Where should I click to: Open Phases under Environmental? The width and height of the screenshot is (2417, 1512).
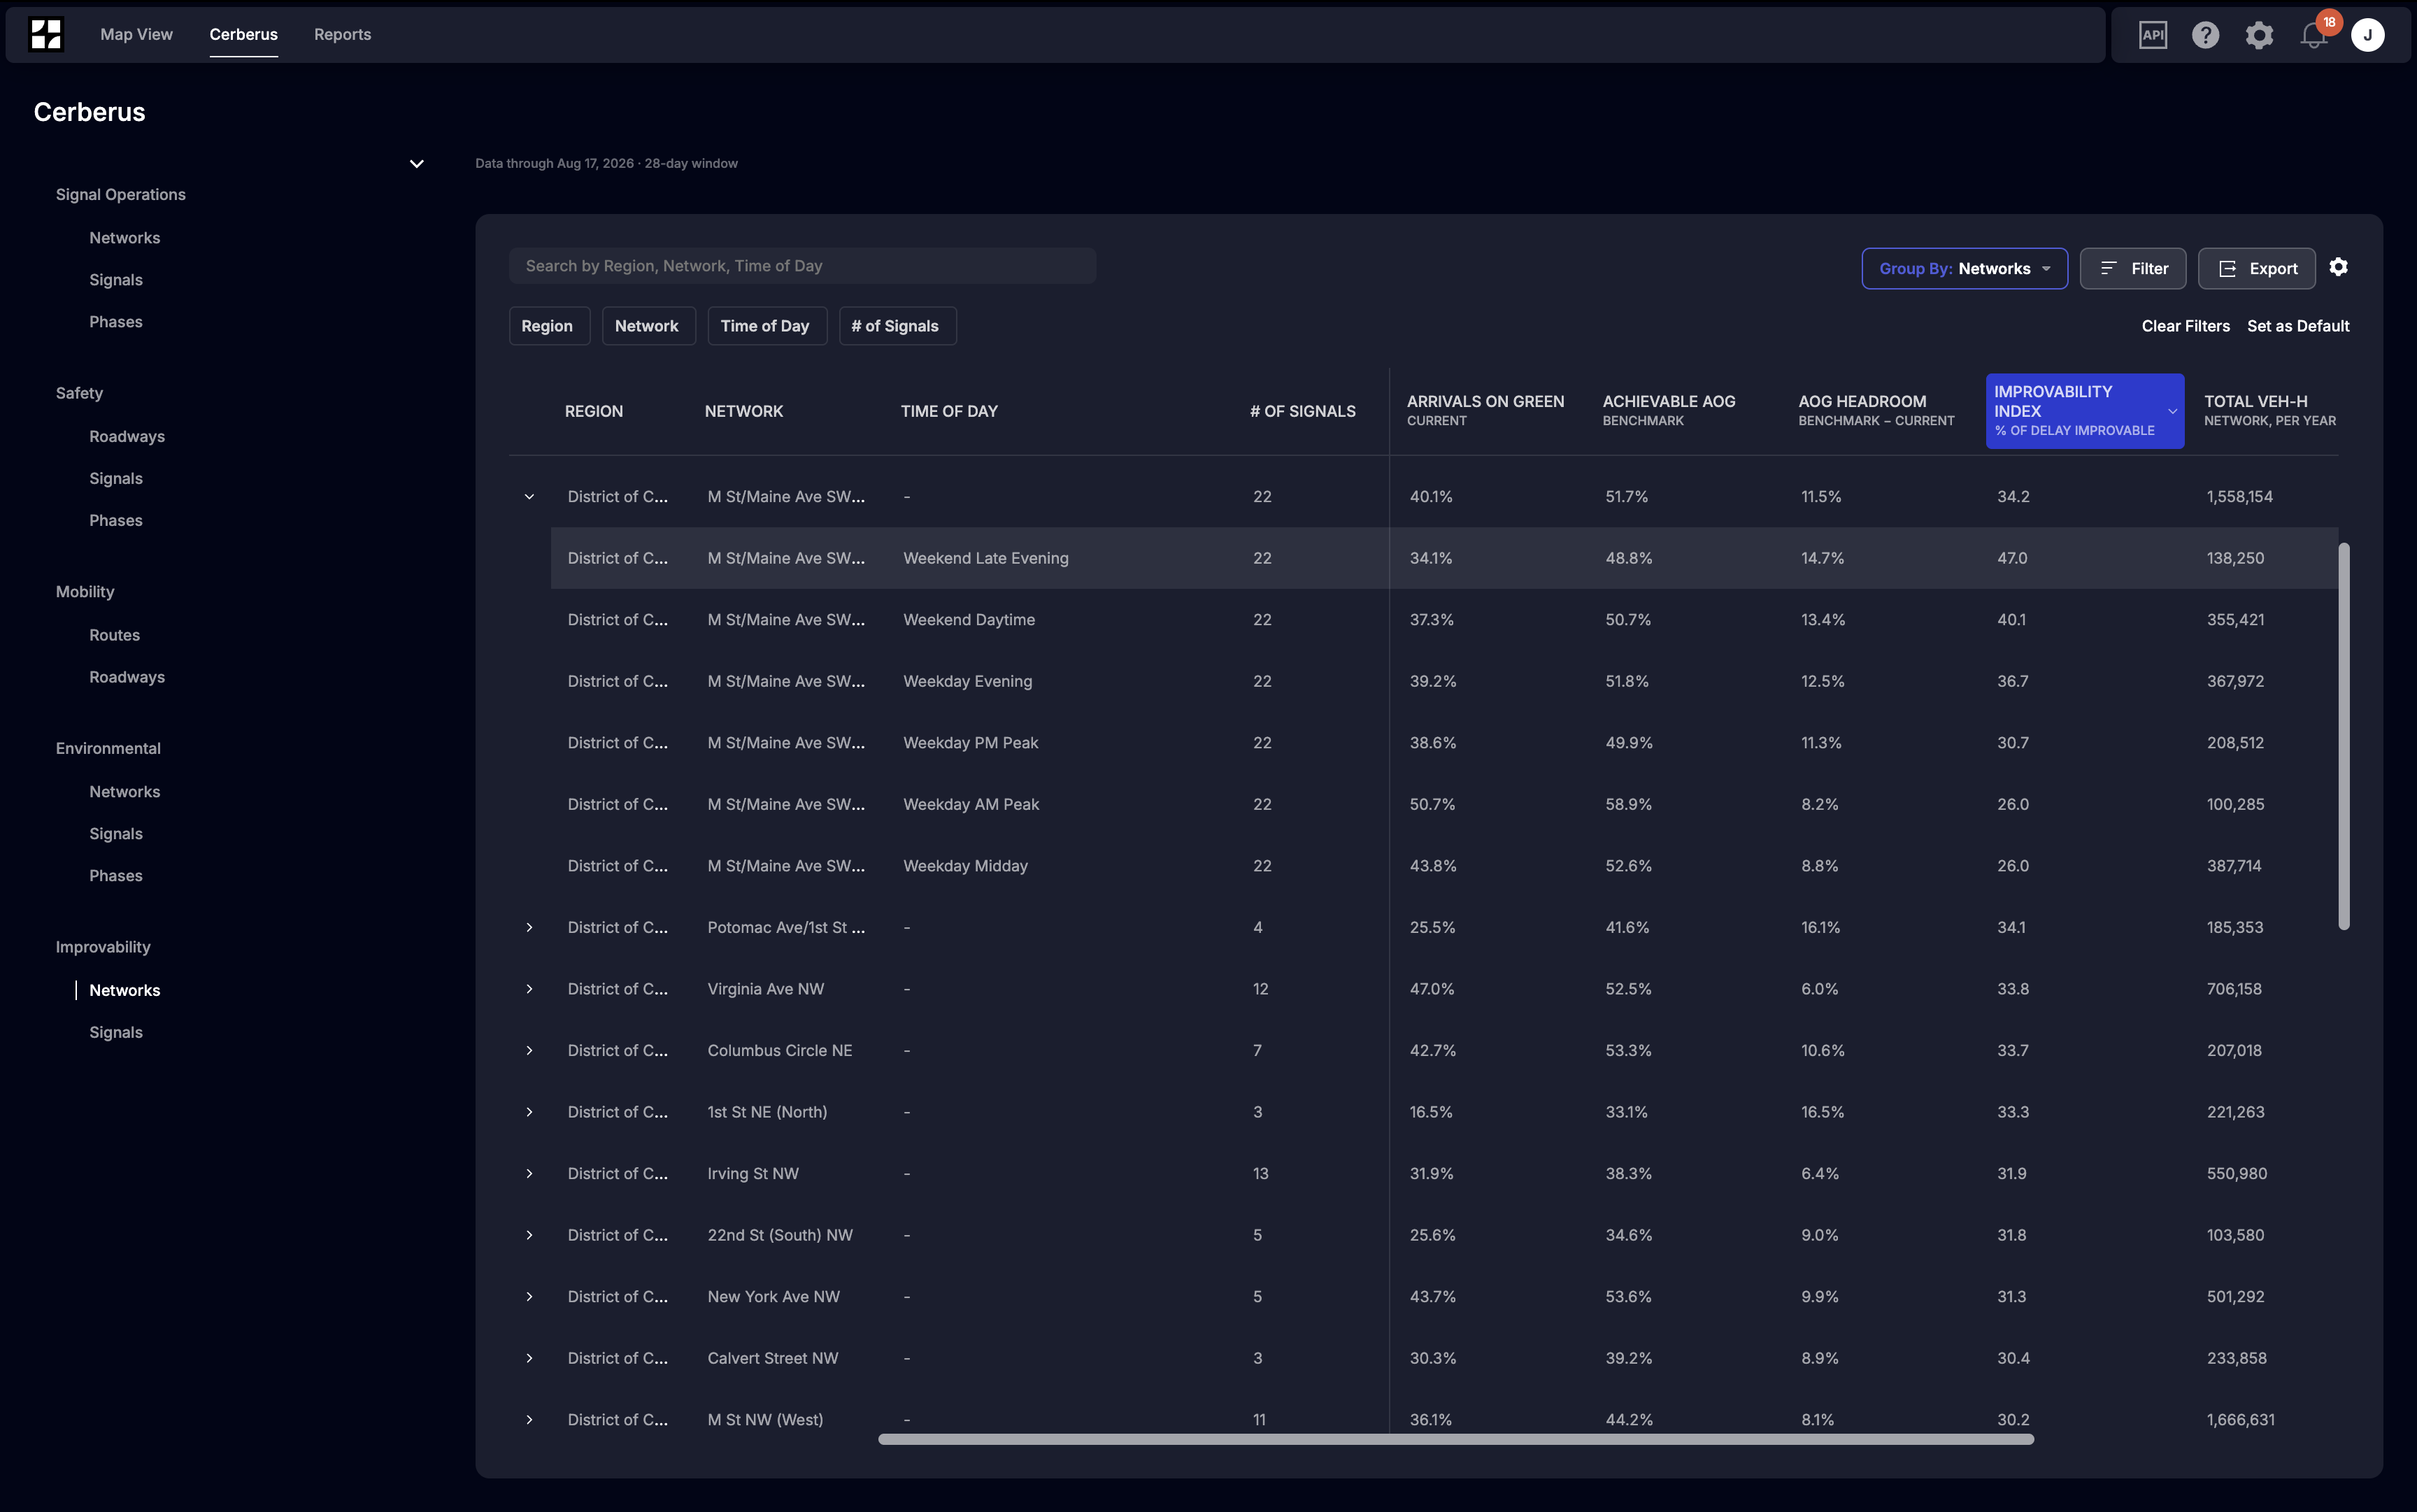[116, 876]
